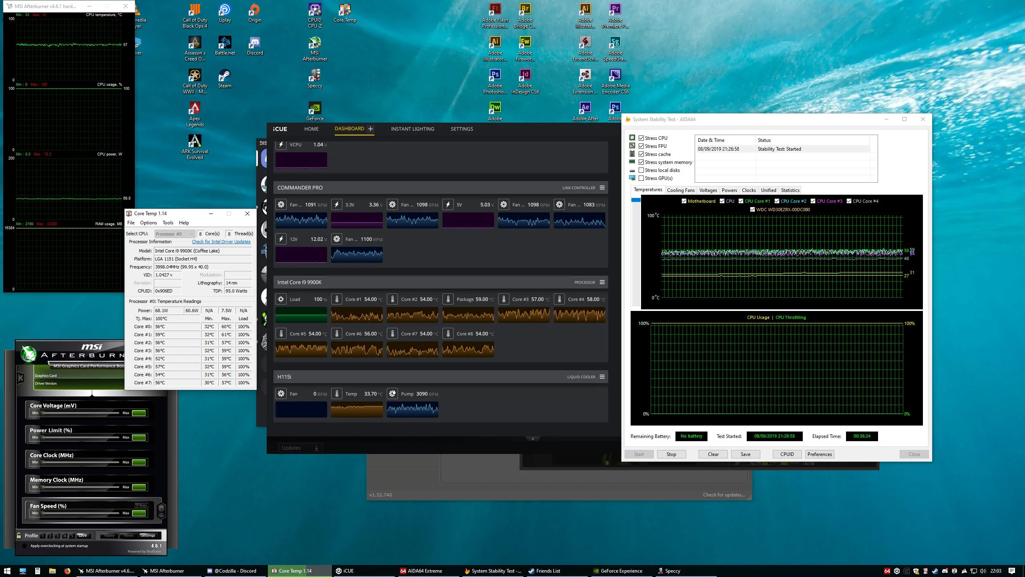Adjust the Afterburner Core Voltage slider

point(80,413)
